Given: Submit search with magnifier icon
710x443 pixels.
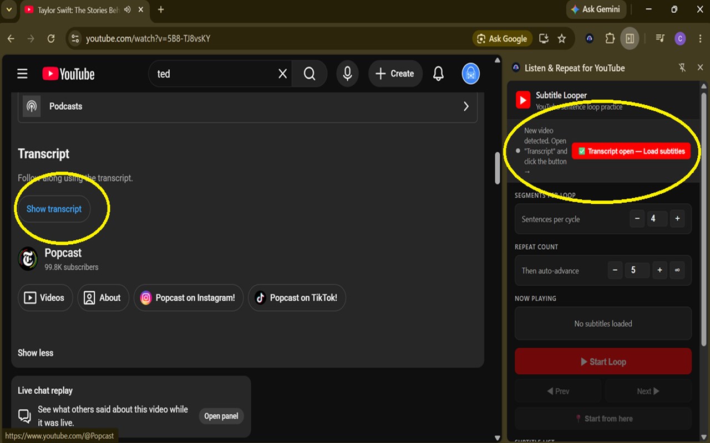Looking at the screenshot, I should (310, 74).
